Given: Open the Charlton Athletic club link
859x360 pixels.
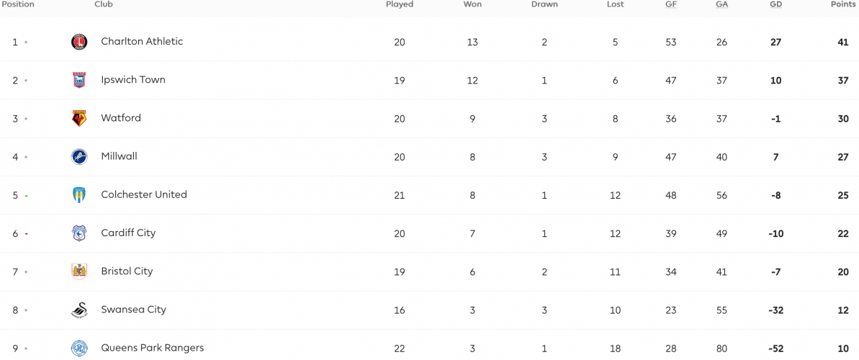Looking at the screenshot, I should click(142, 41).
